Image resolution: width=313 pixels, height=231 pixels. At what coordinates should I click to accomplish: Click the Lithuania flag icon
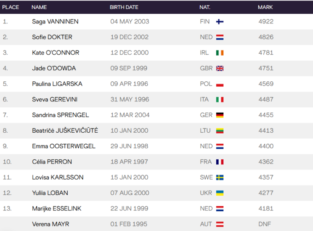point(220,131)
